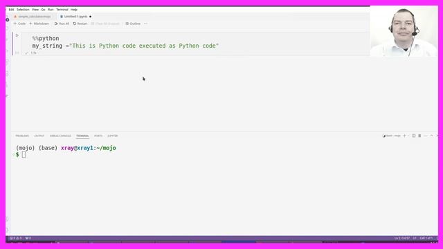443x249 pixels.
Task: Click errors and warnings status bar item
Action: pos(16,238)
